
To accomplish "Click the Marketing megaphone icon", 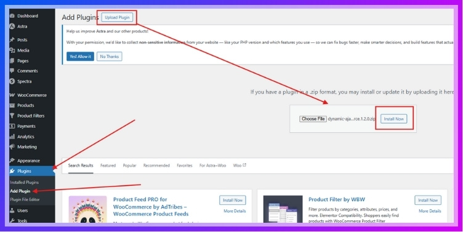I will [12, 146].
